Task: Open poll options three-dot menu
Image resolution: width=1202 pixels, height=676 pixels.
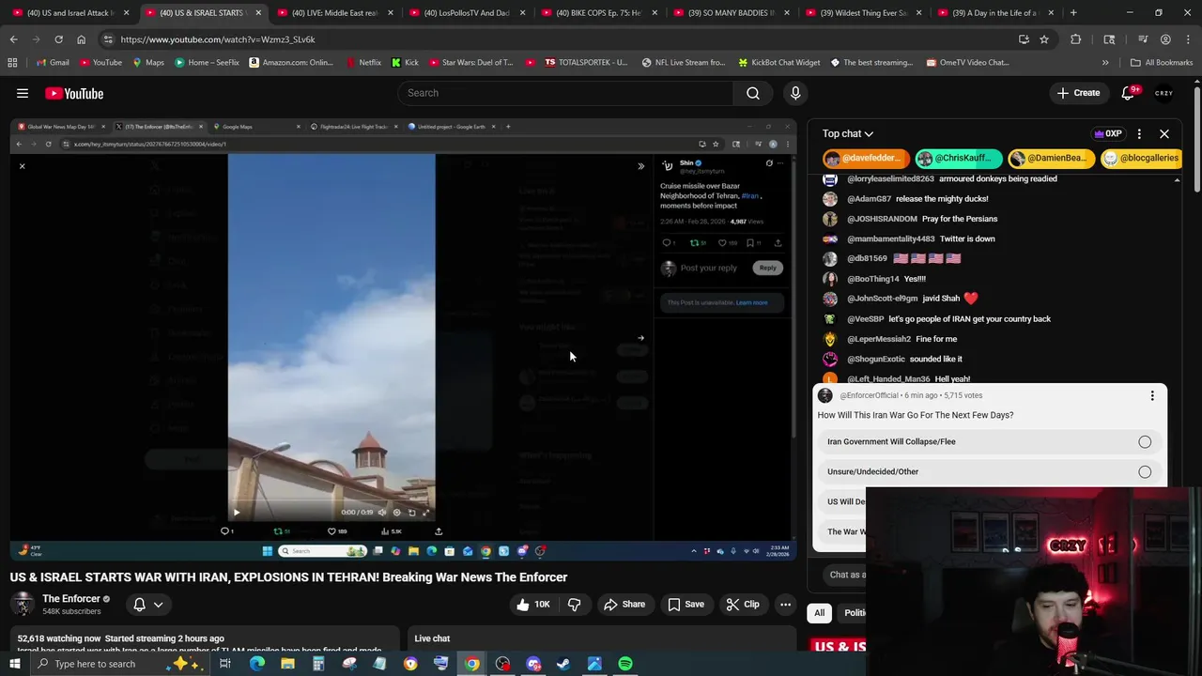Action: point(1152,395)
